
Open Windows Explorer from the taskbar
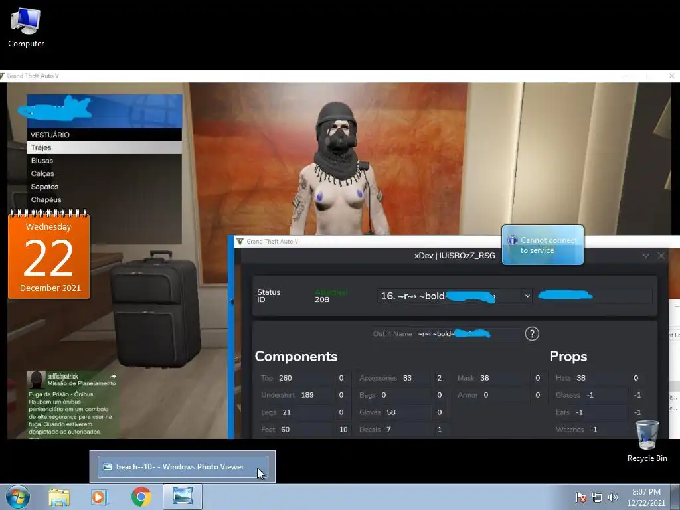coord(59,497)
